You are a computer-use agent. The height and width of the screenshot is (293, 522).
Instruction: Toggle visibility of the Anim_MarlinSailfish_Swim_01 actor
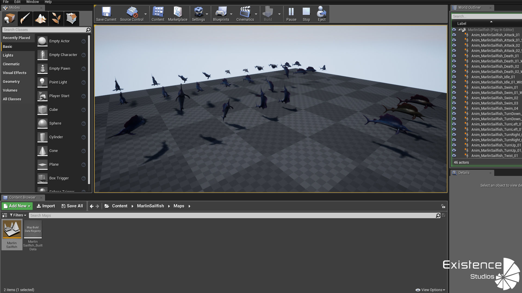point(454,87)
